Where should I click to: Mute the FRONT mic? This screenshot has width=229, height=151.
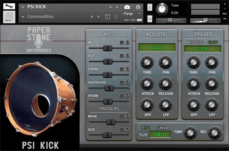click(x=128, y=69)
